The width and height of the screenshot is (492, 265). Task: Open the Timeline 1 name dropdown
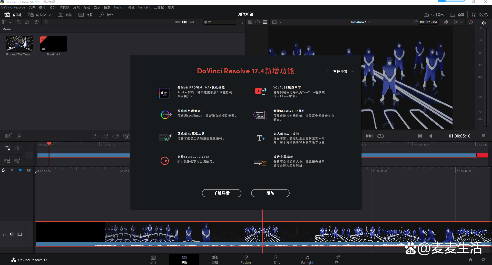[x=360, y=22]
